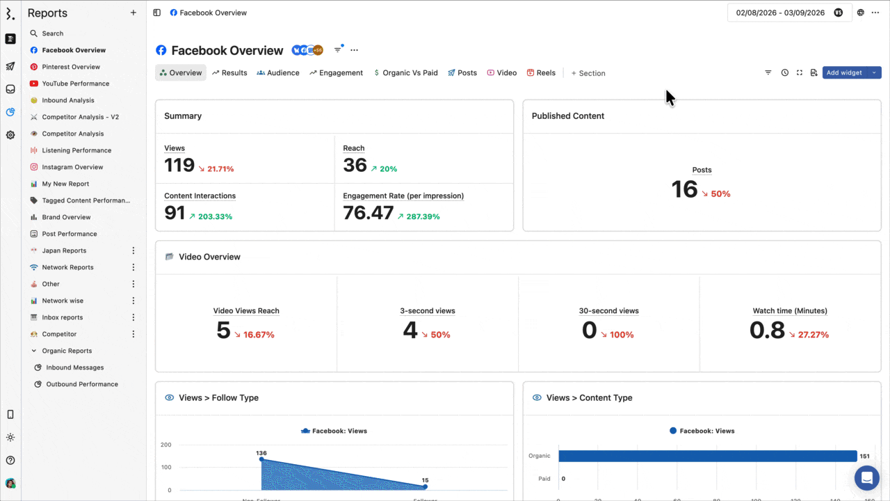
Task: Enter fullscreen mode using the expand icon
Action: [799, 73]
